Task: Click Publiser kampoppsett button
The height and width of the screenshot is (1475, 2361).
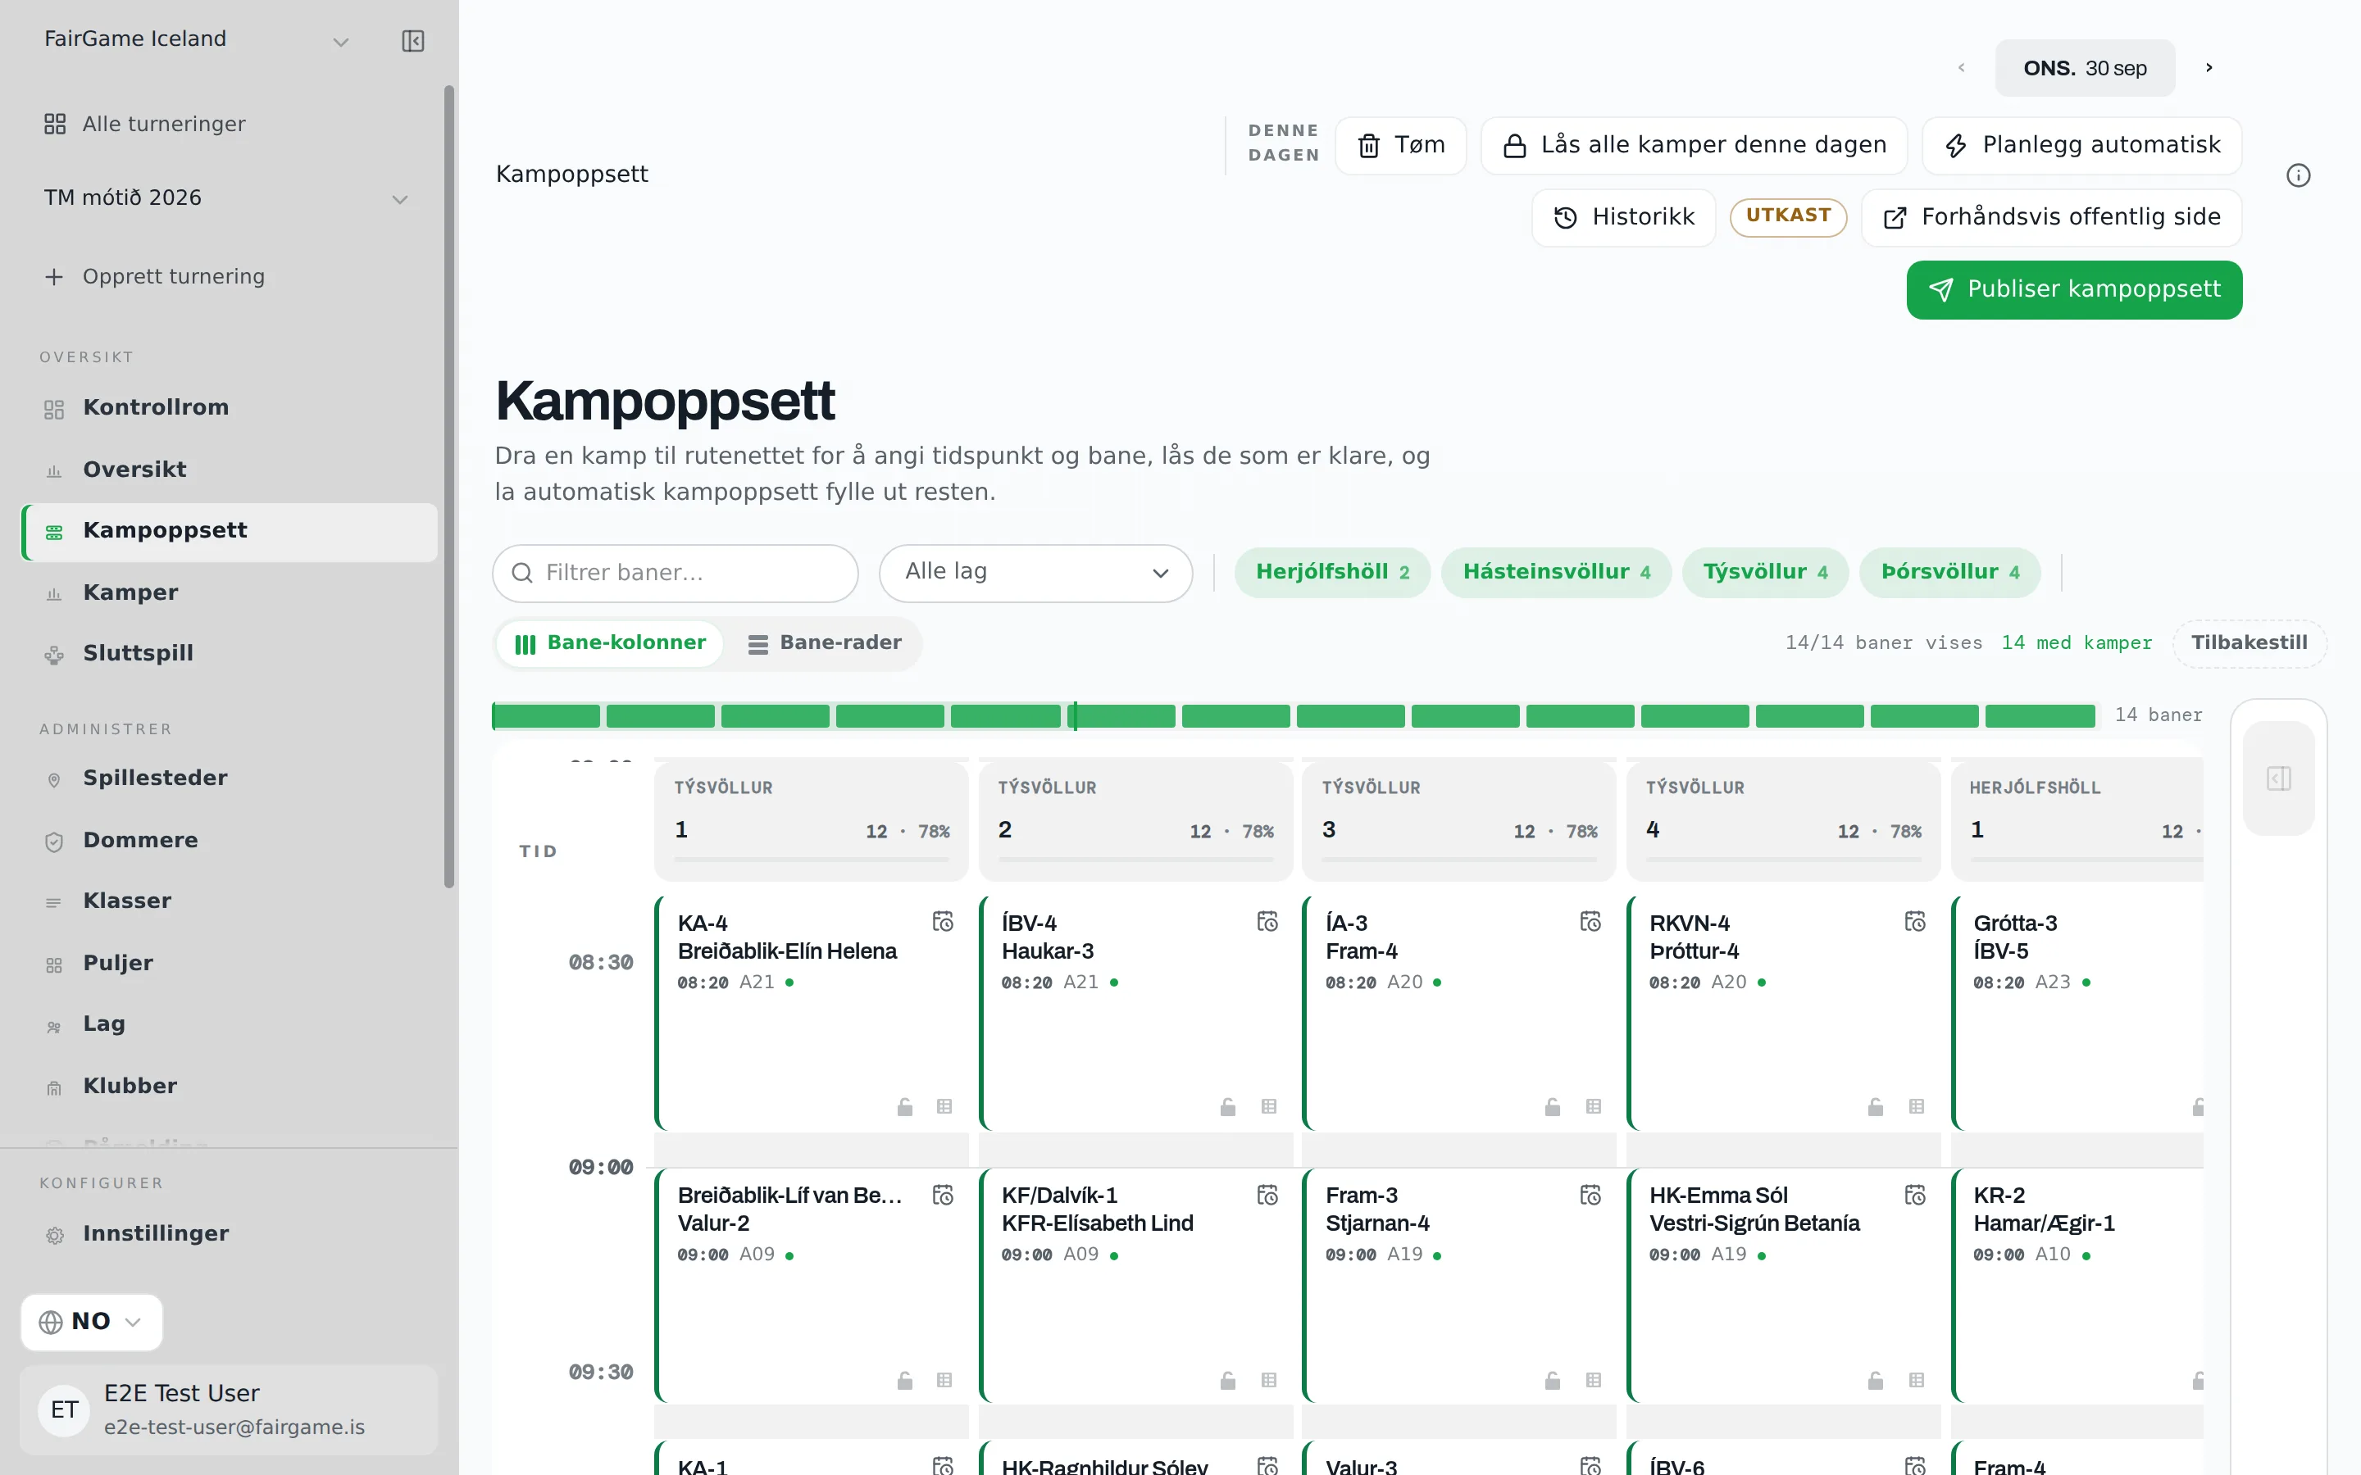Action: click(x=2074, y=290)
